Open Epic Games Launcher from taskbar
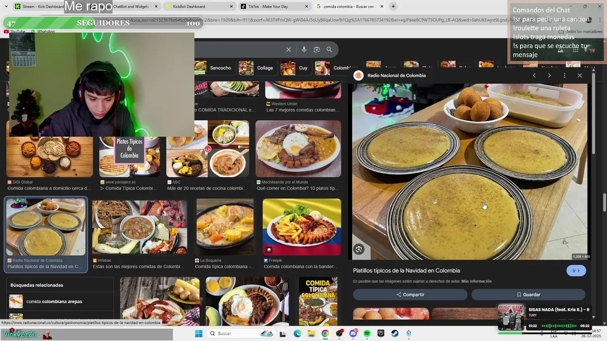Viewport: 607px width, 341px height. tap(381, 334)
